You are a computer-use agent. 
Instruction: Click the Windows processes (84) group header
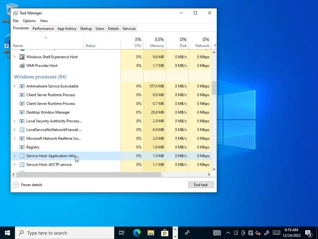click(40, 77)
